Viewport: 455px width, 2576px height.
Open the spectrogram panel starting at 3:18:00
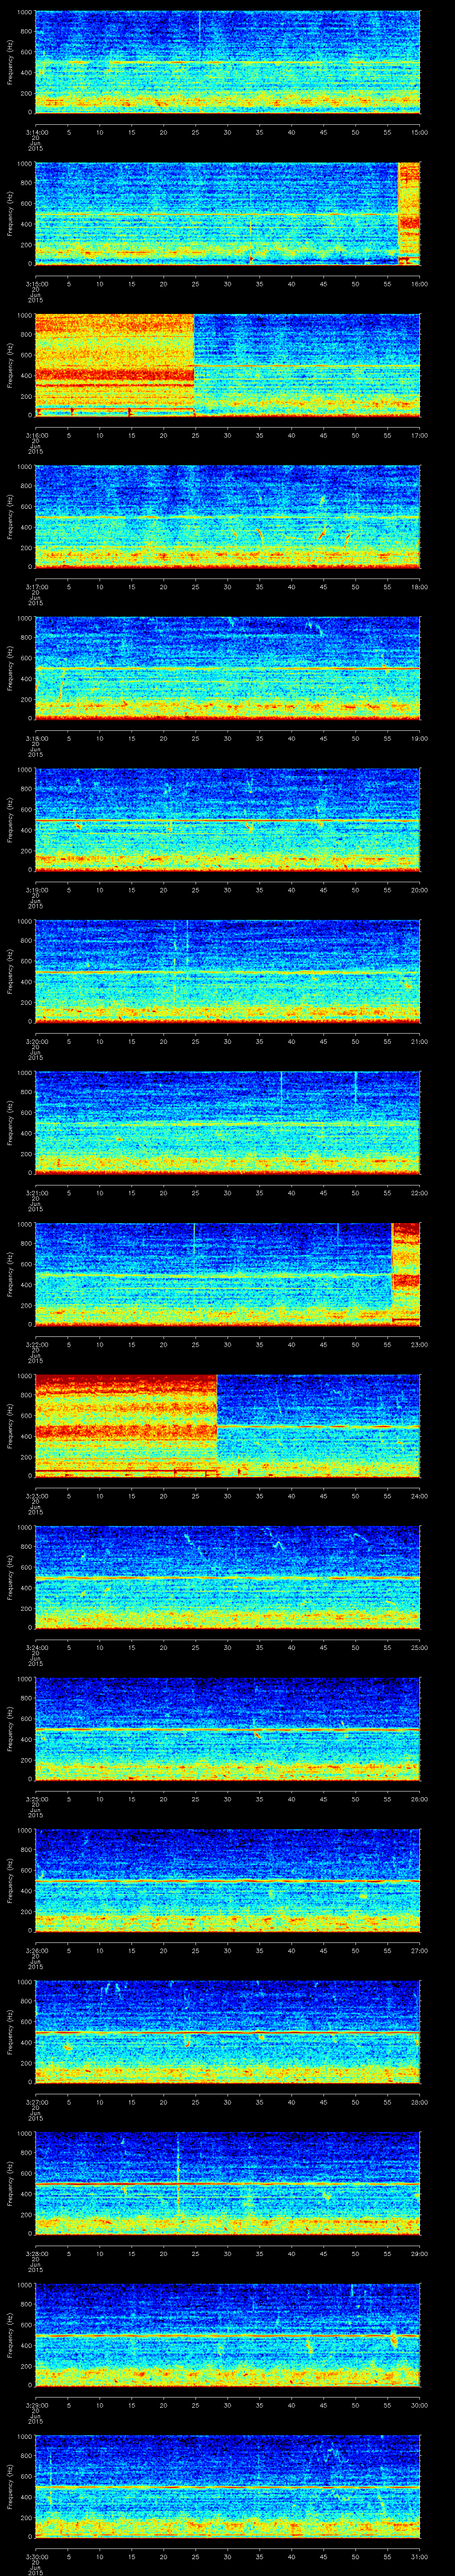(x=228, y=668)
